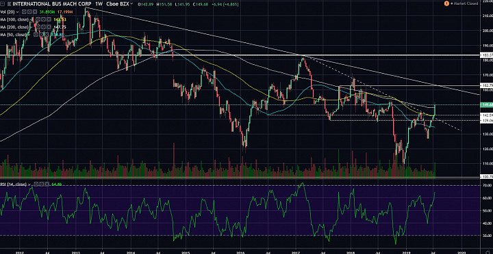Click the orange volume average 17.199M
The image size is (493, 254).
pos(65,12)
